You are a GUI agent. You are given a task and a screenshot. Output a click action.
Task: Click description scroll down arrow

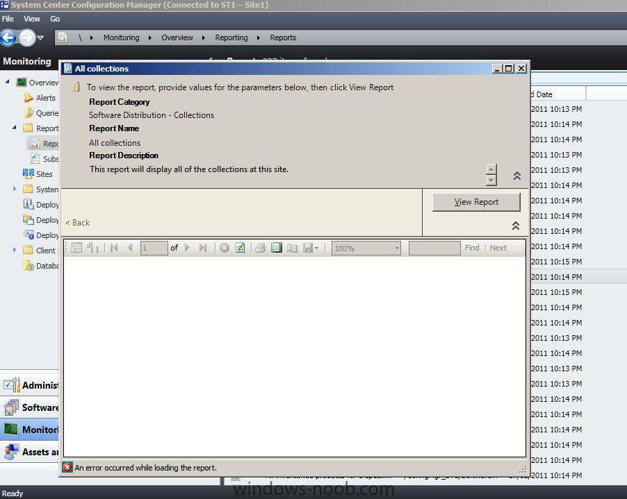click(491, 180)
